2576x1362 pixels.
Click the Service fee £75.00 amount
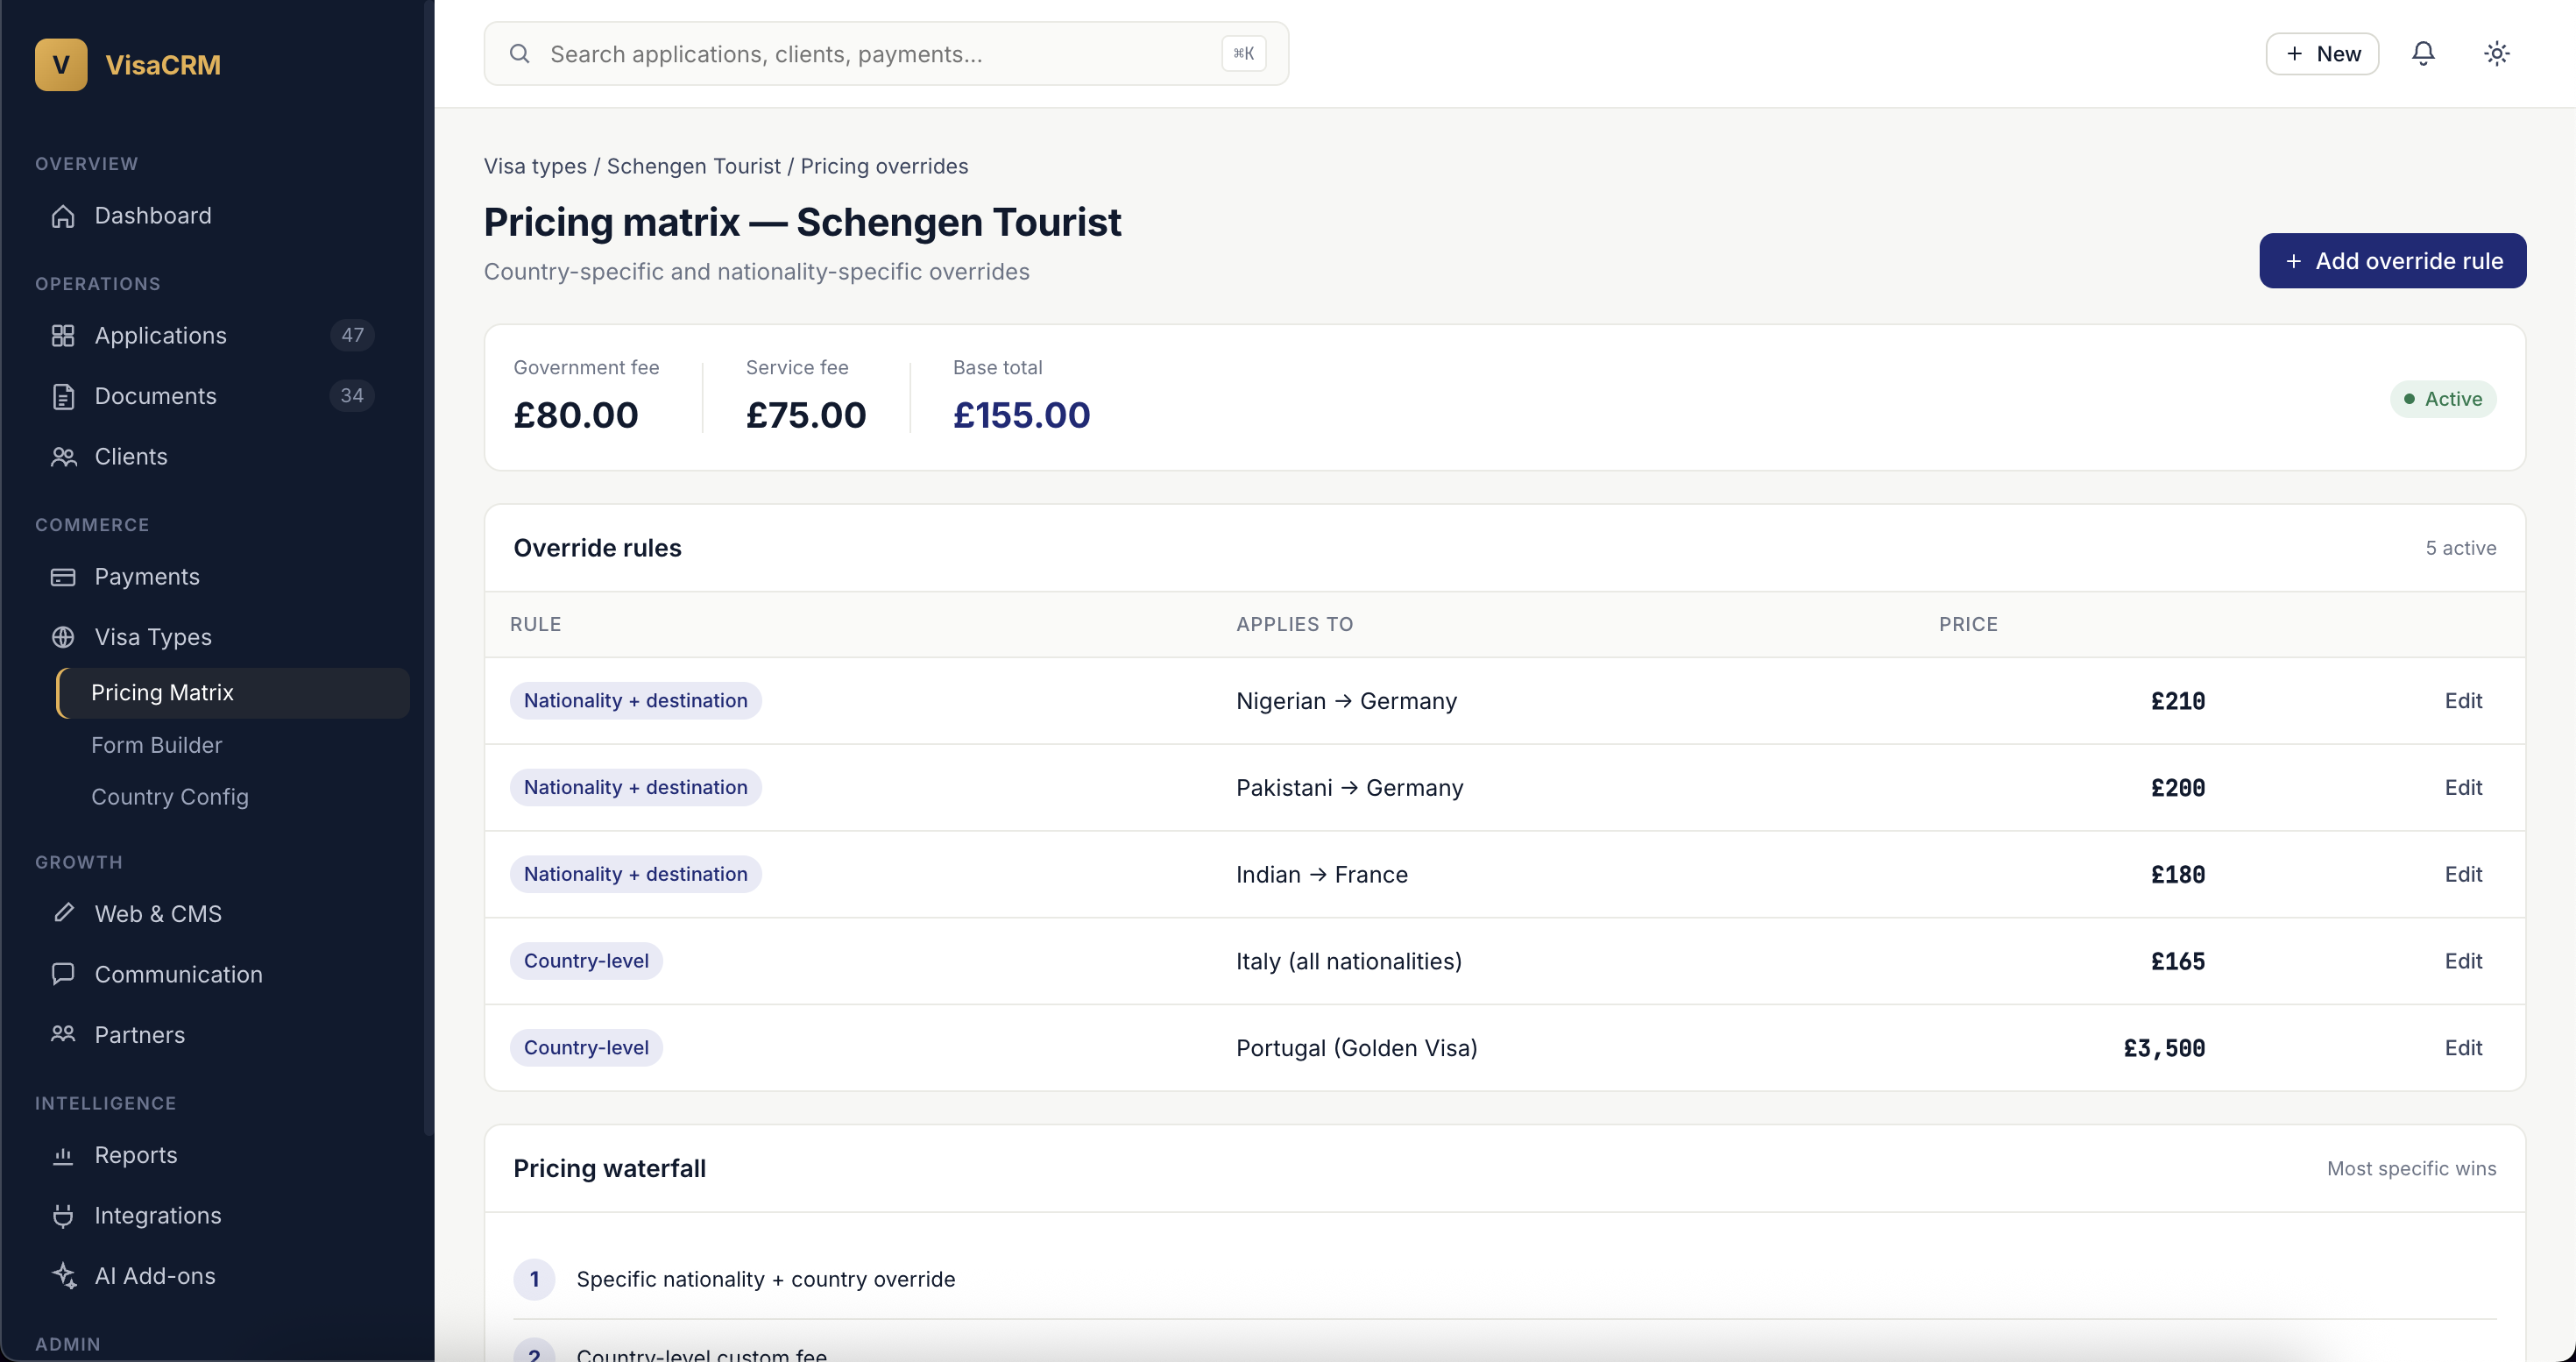pos(805,415)
